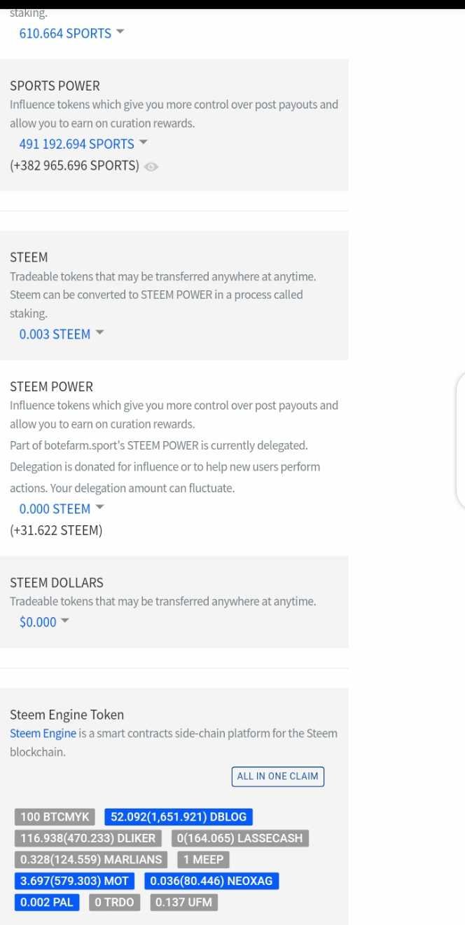Click the ALL IN ONE CLAIM button

[x=278, y=776]
